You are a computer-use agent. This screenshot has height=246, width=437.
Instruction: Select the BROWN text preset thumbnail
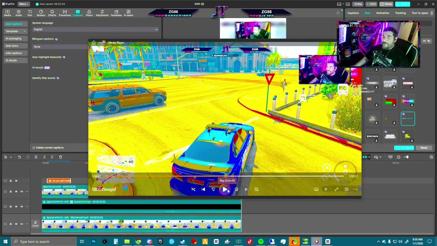372,136
